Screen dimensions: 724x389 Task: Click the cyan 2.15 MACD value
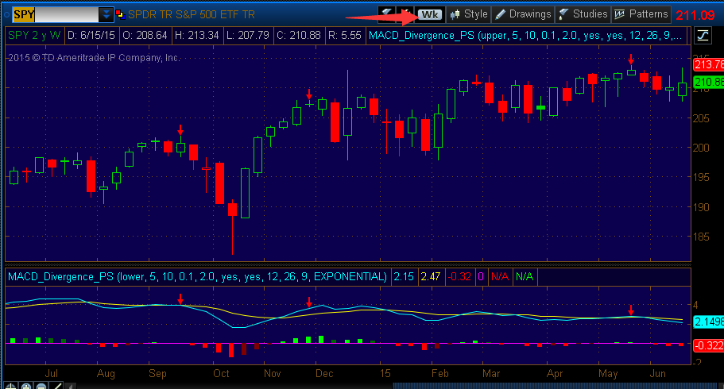click(404, 277)
